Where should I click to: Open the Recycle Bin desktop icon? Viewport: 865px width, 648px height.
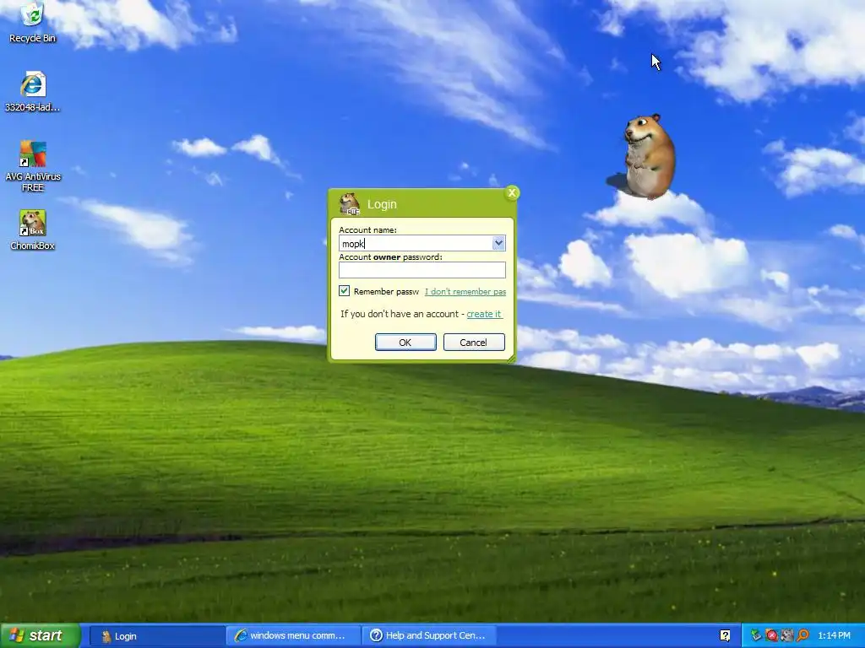point(33,22)
